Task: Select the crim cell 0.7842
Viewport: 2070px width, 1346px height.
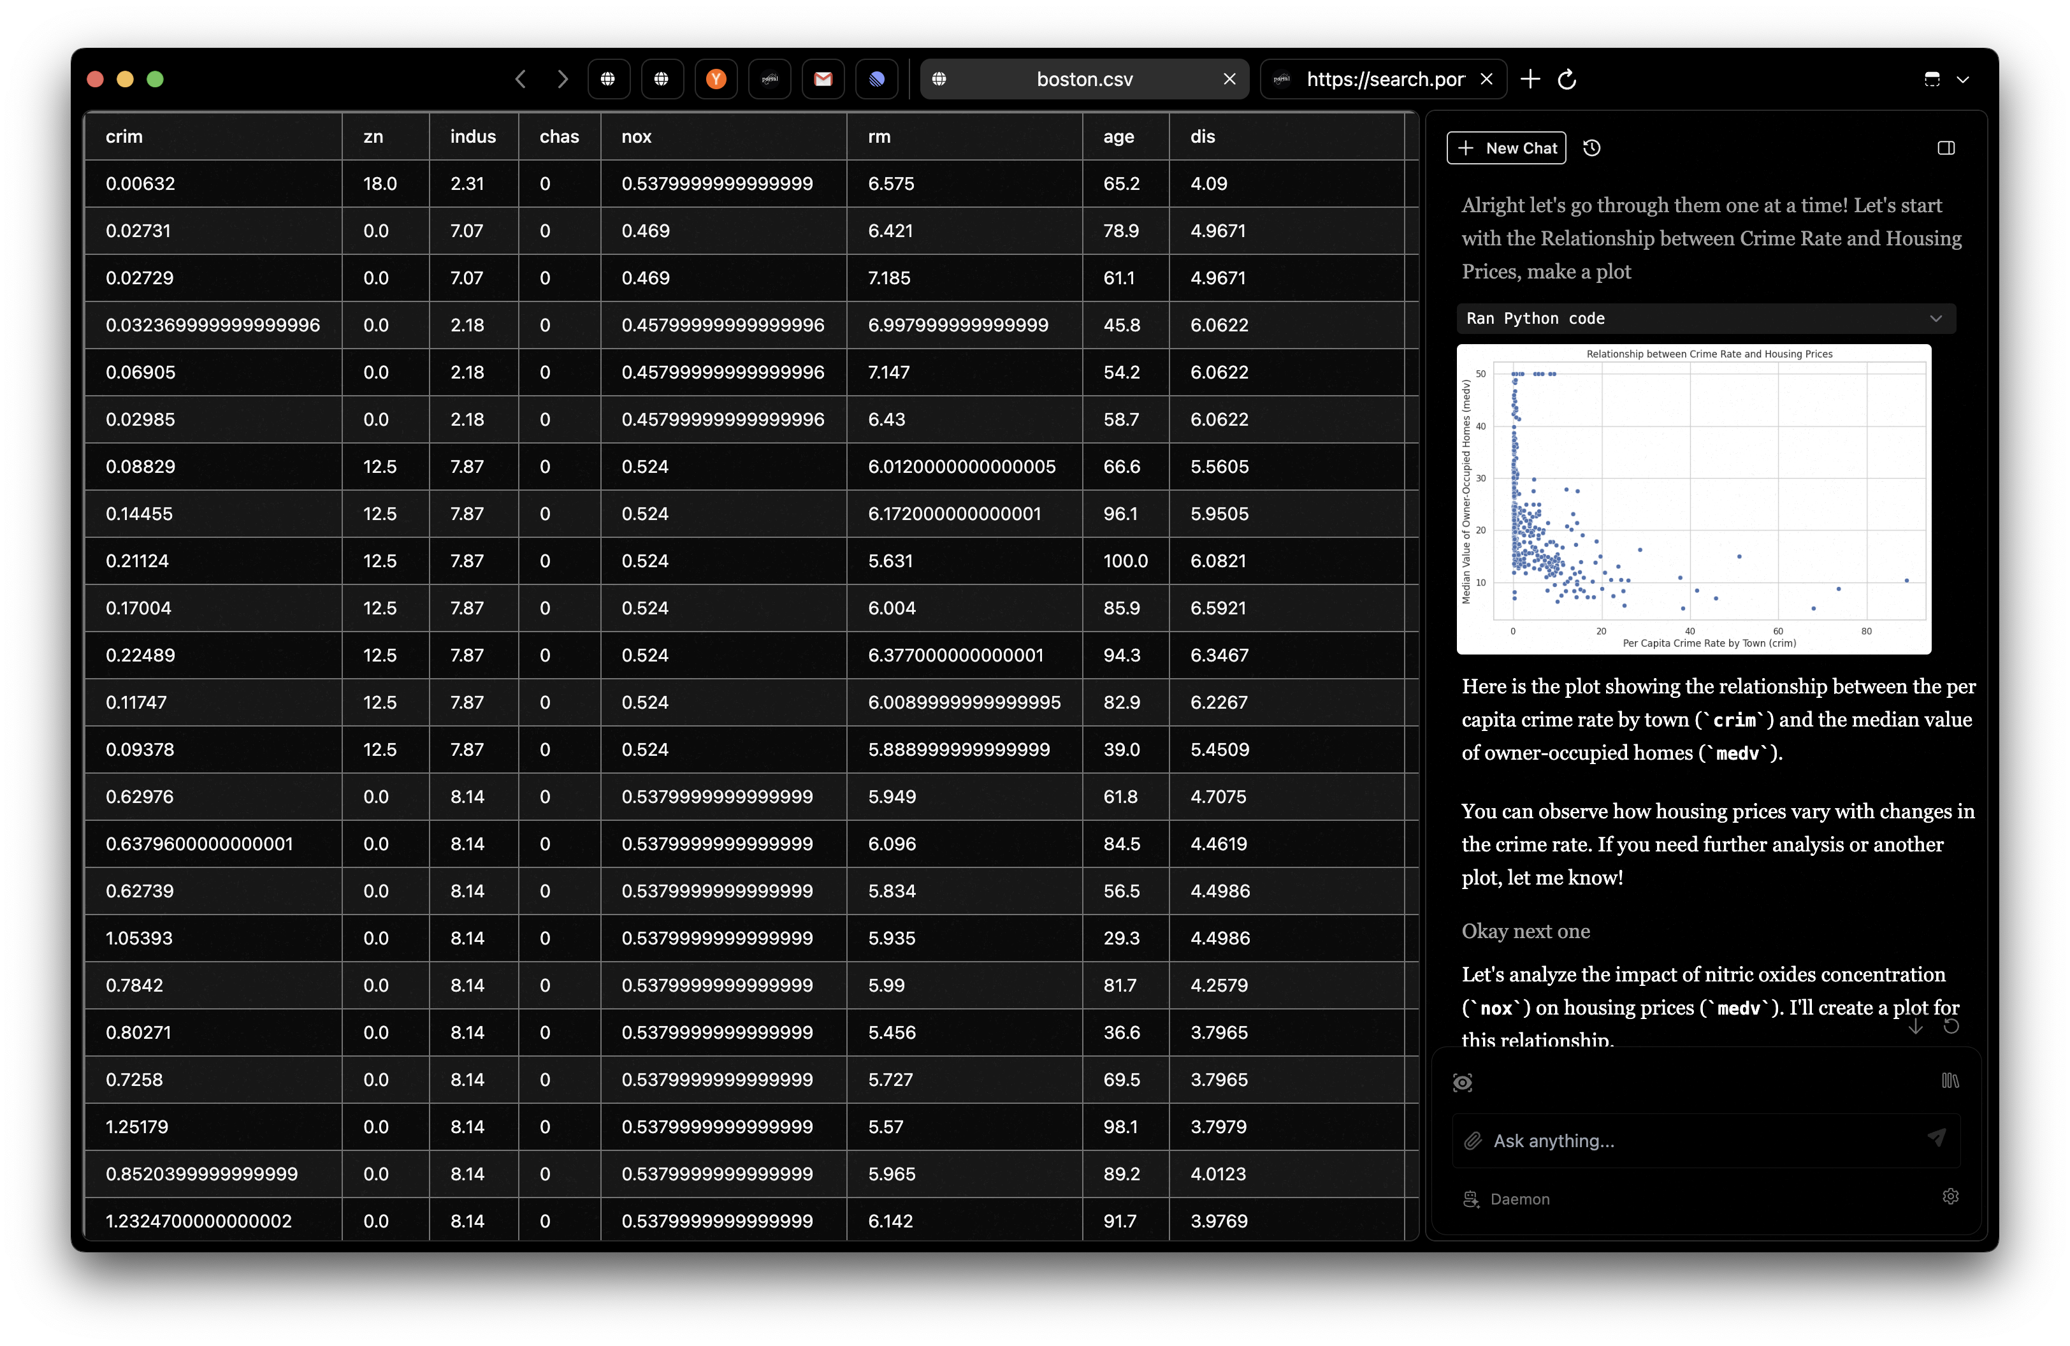Action: 213,985
